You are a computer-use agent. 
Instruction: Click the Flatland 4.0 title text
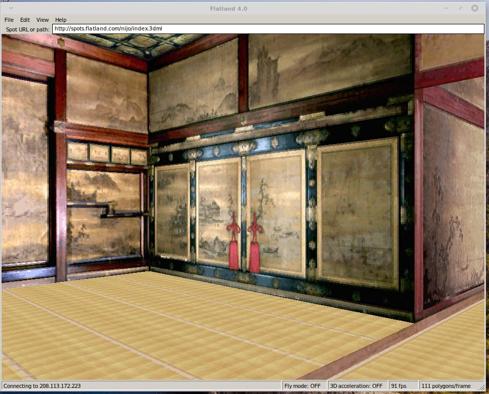[229, 9]
